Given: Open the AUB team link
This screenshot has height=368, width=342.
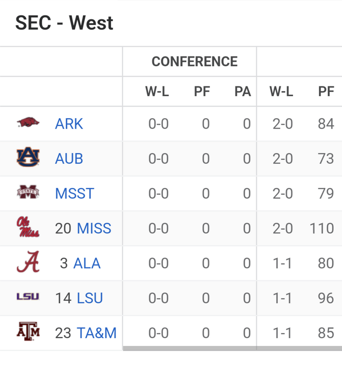Looking at the screenshot, I should [x=69, y=158].
